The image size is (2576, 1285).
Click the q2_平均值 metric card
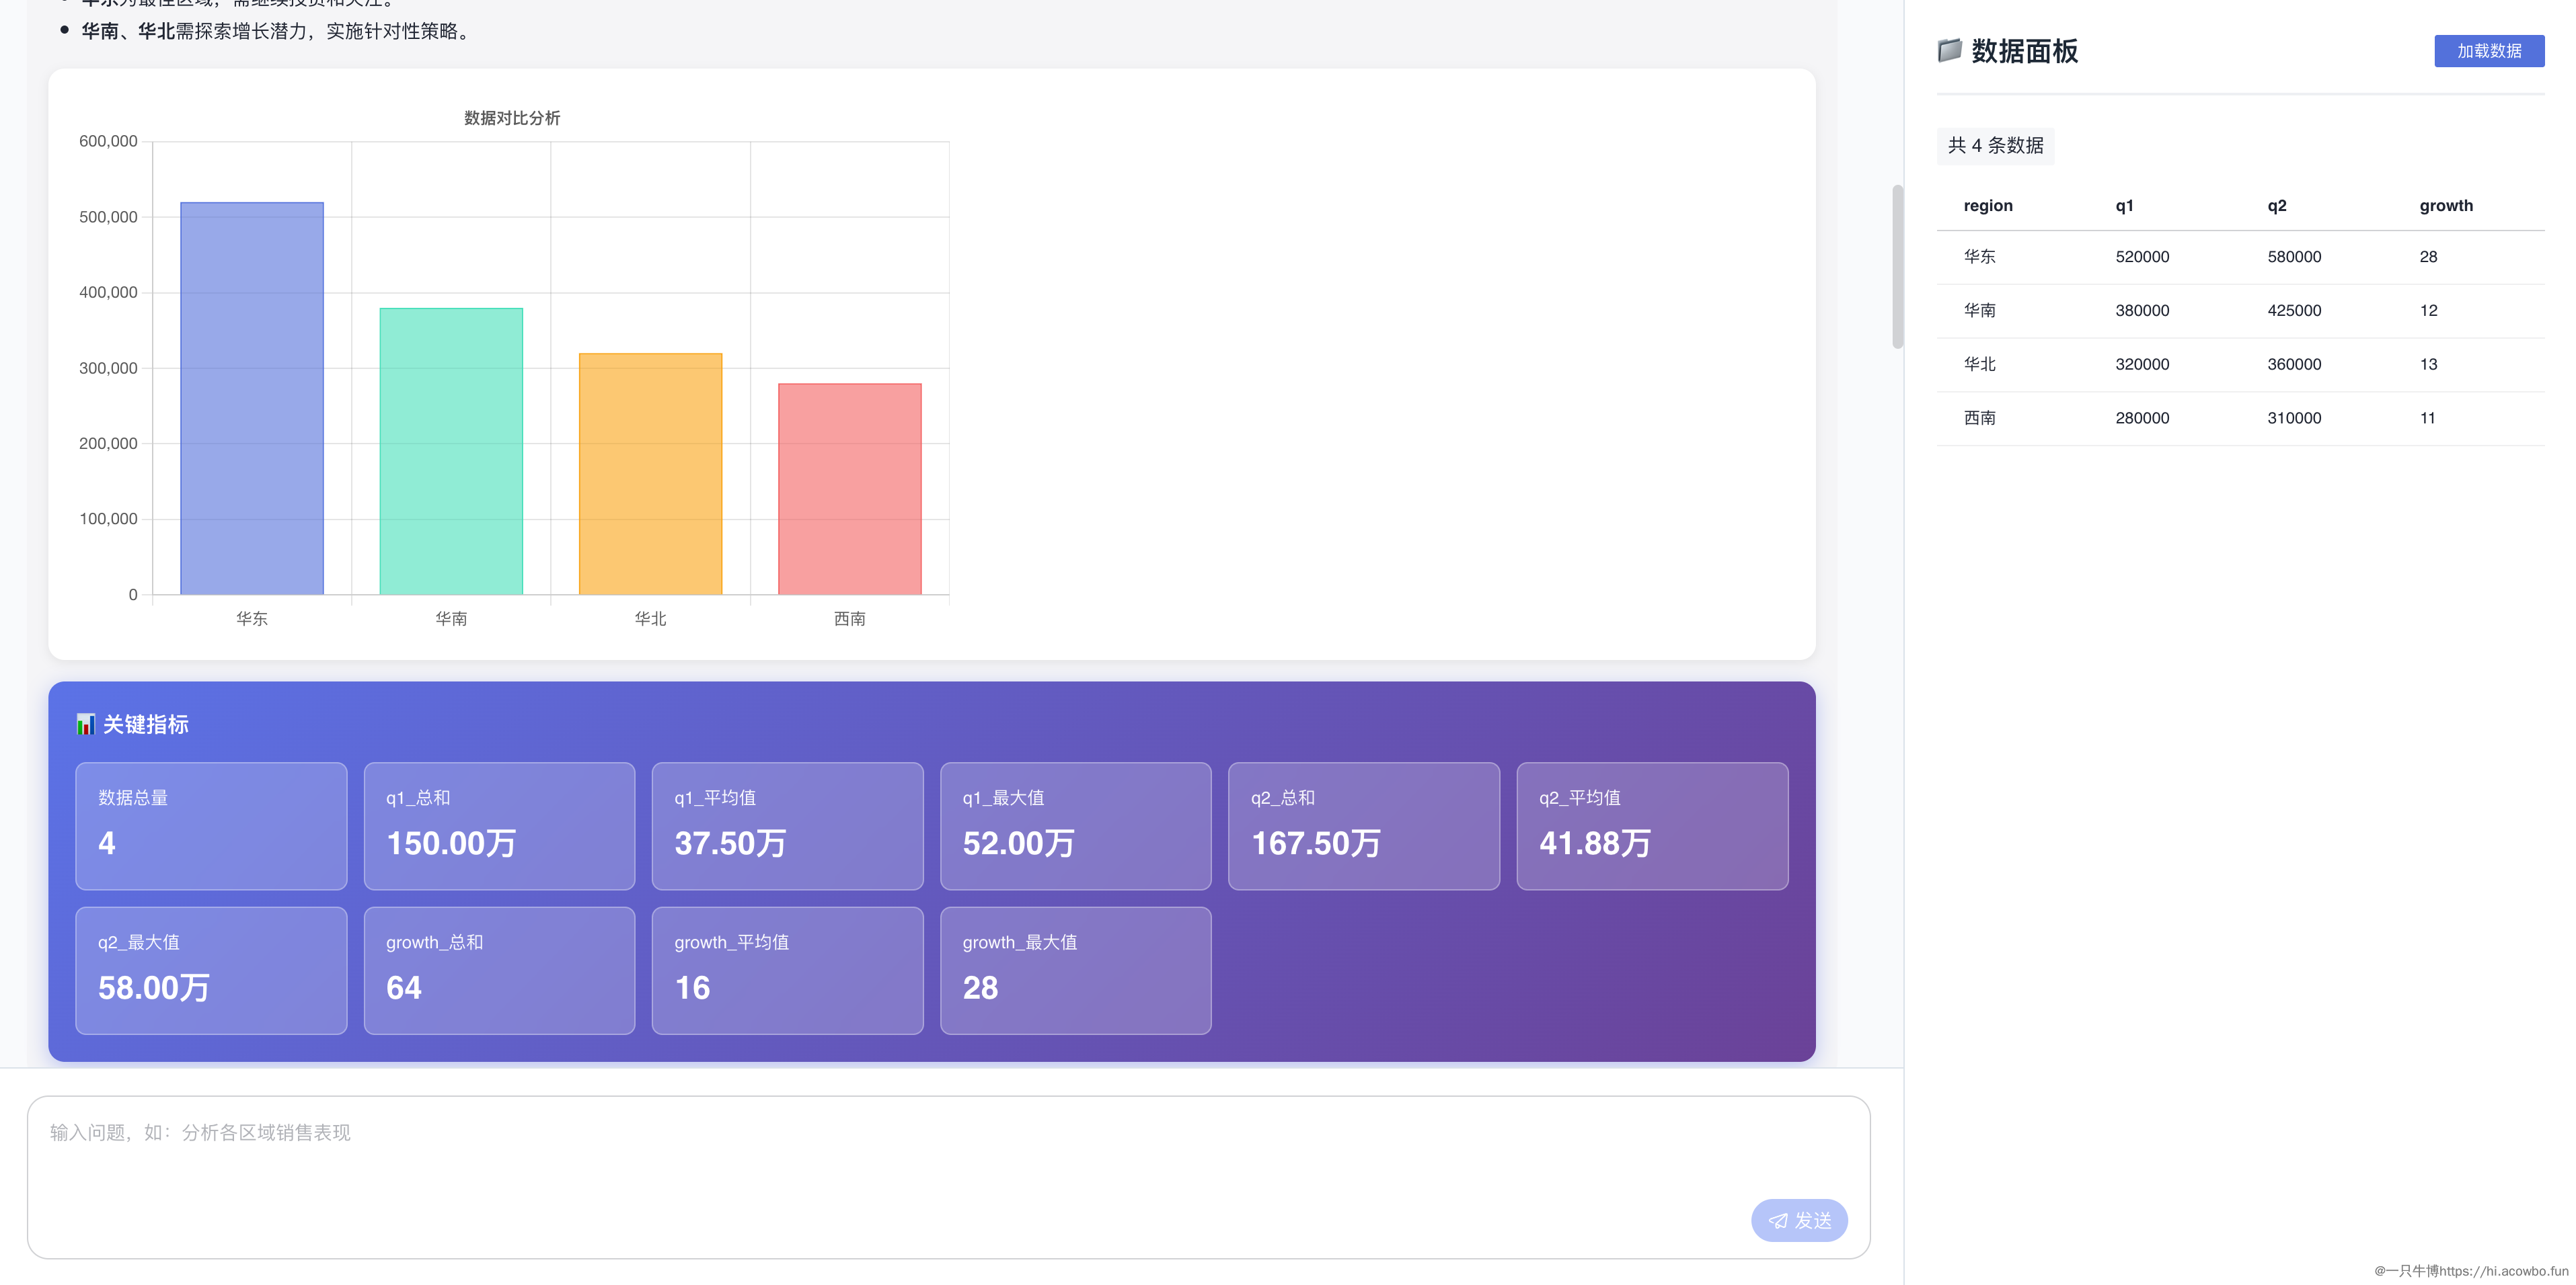[1651, 827]
